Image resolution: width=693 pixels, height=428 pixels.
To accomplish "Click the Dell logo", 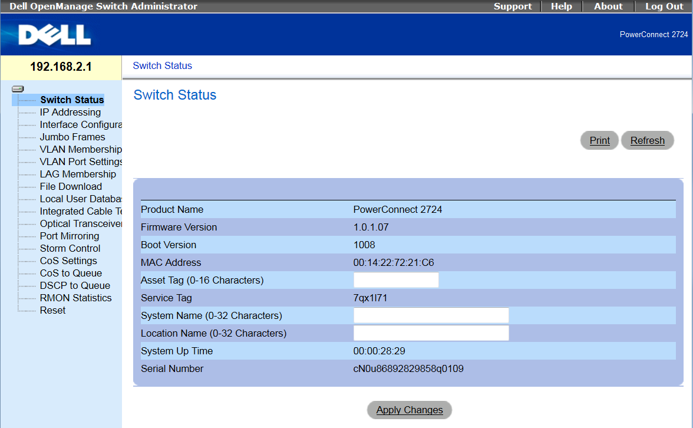I will (55, 35).
